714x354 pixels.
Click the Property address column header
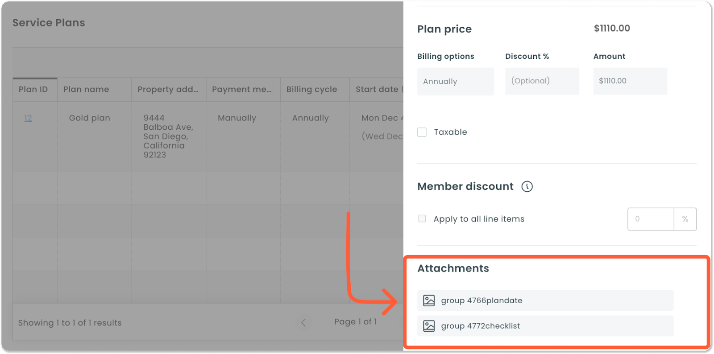[169, 90]
